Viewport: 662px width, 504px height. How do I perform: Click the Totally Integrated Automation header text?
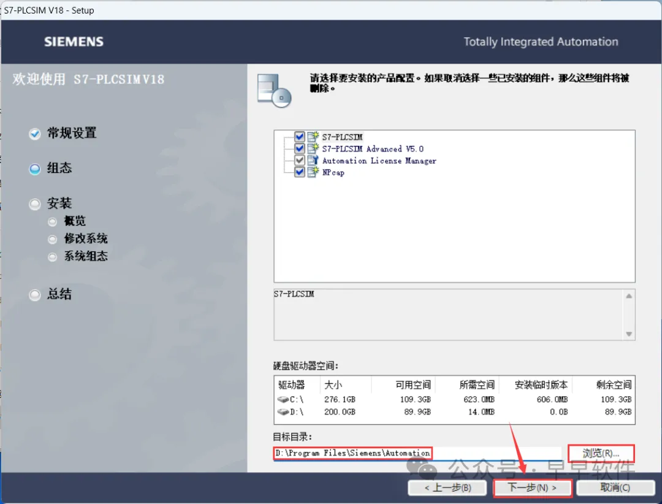(x=541, y=42)
